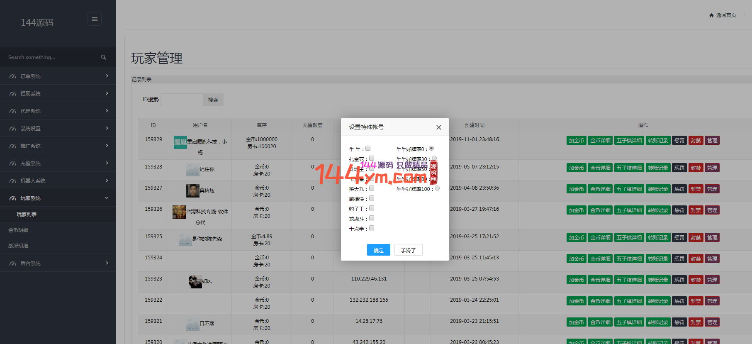Click the gauge icon next to 提现系统
Screen dimensions: 752x344
(13, 94)
